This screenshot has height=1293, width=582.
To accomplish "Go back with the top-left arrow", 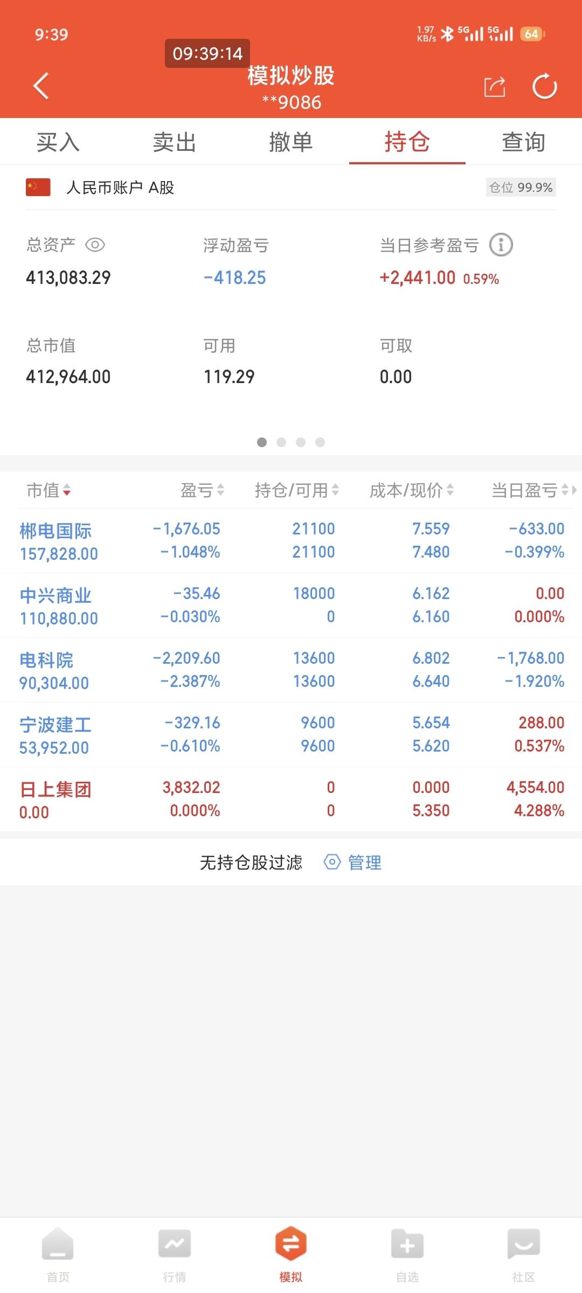I will [x=41, y=86].
